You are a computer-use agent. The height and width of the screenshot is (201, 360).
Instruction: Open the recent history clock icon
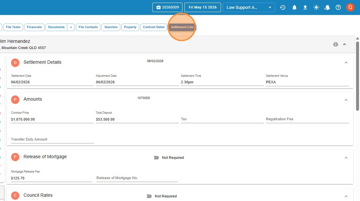283,7
